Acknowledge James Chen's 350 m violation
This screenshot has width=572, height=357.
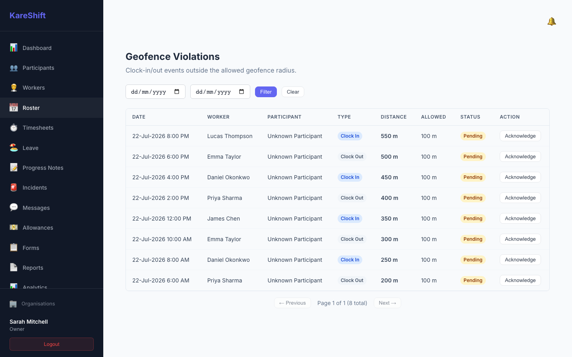520,219
